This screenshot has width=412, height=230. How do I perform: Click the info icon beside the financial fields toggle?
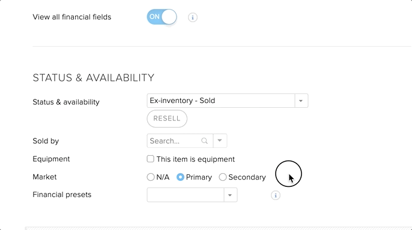tap(193, 17)
